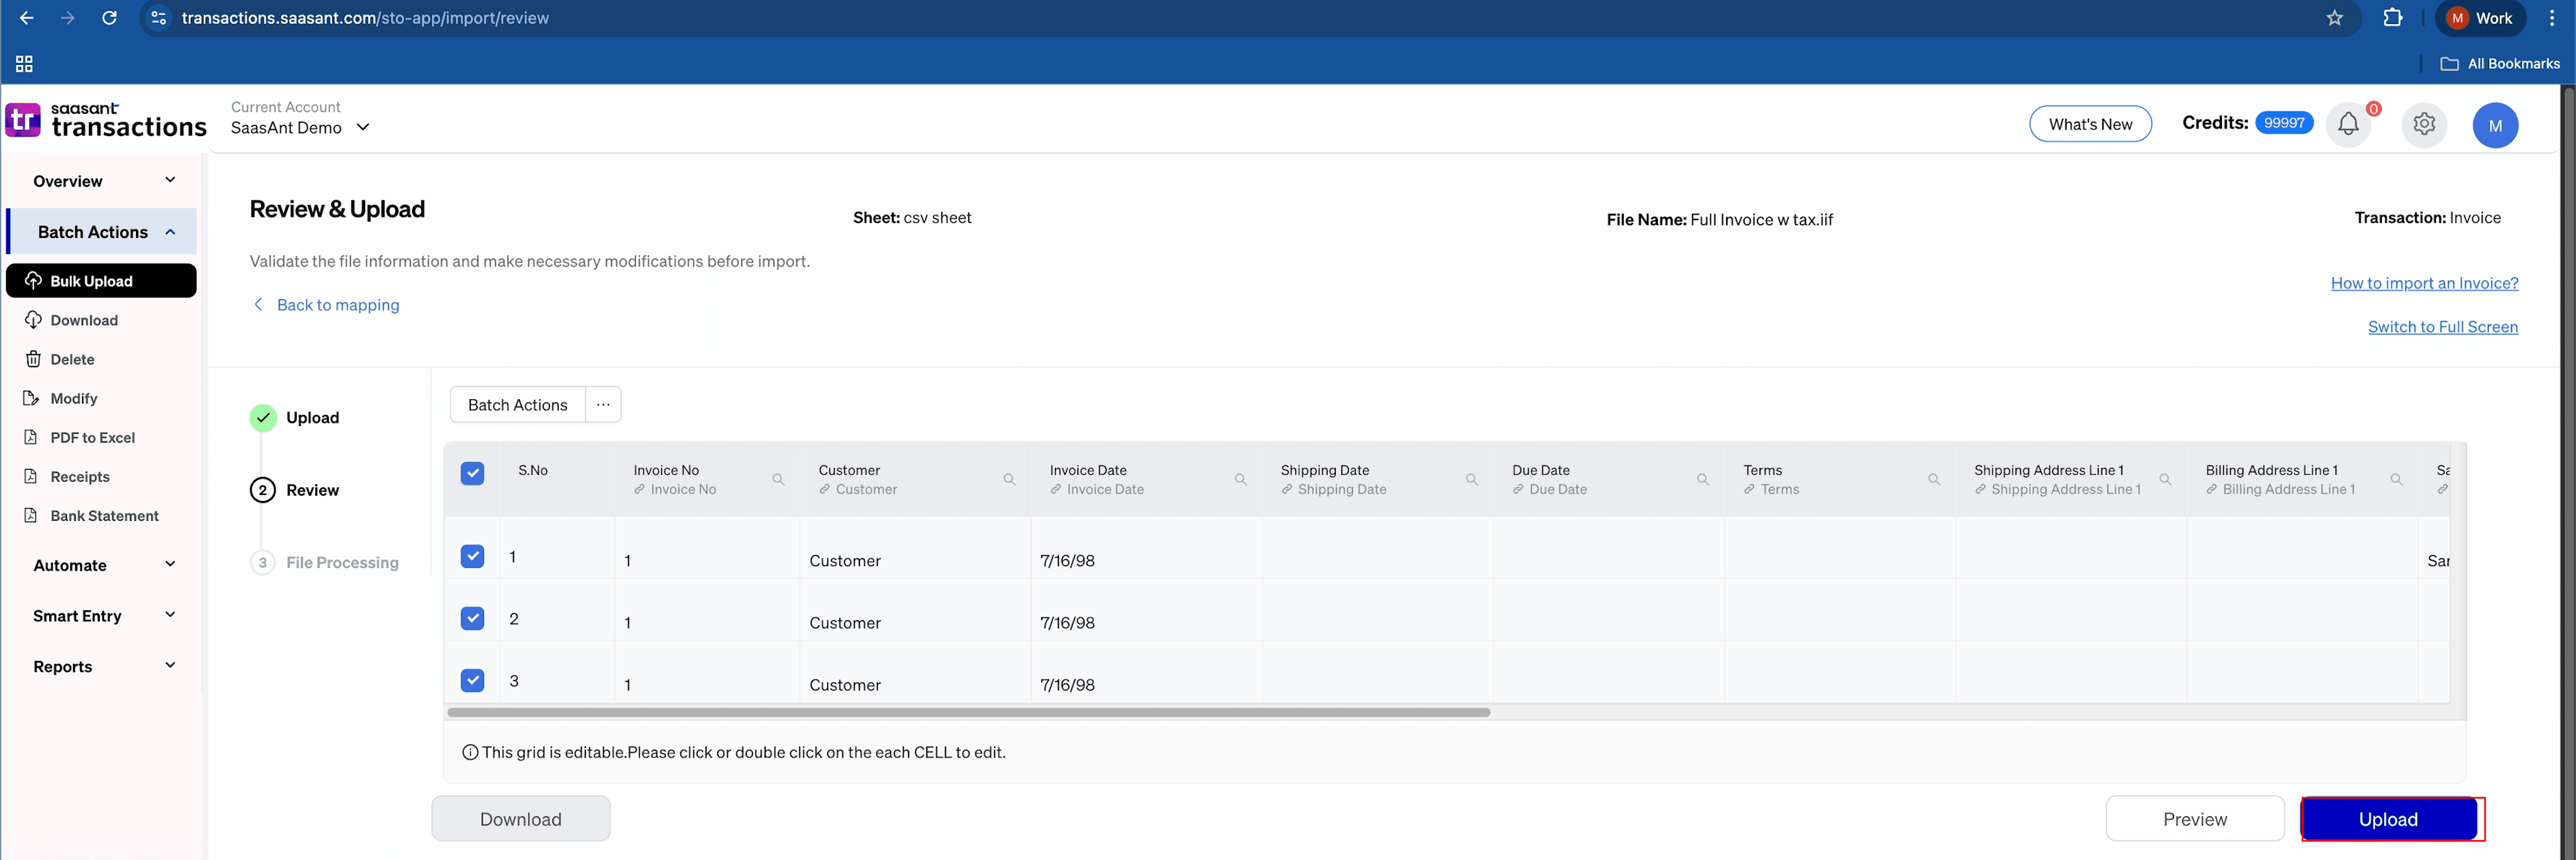Open the user avatar M menu

click(2495, 125)
